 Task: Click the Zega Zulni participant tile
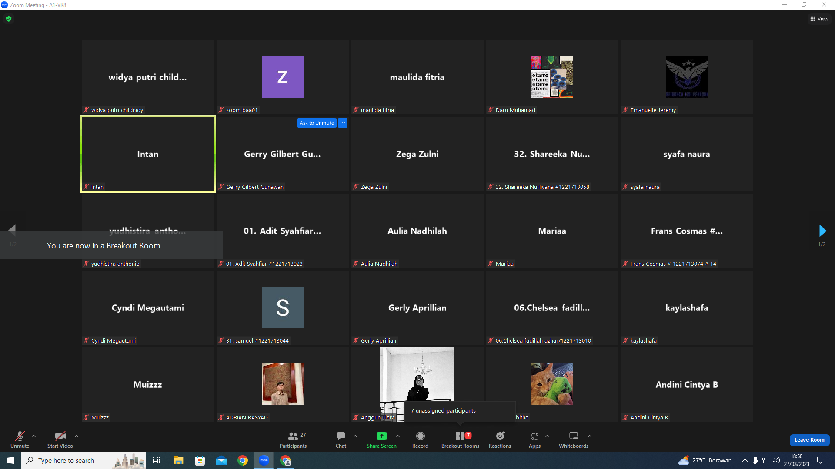click(x=417, y=154)
